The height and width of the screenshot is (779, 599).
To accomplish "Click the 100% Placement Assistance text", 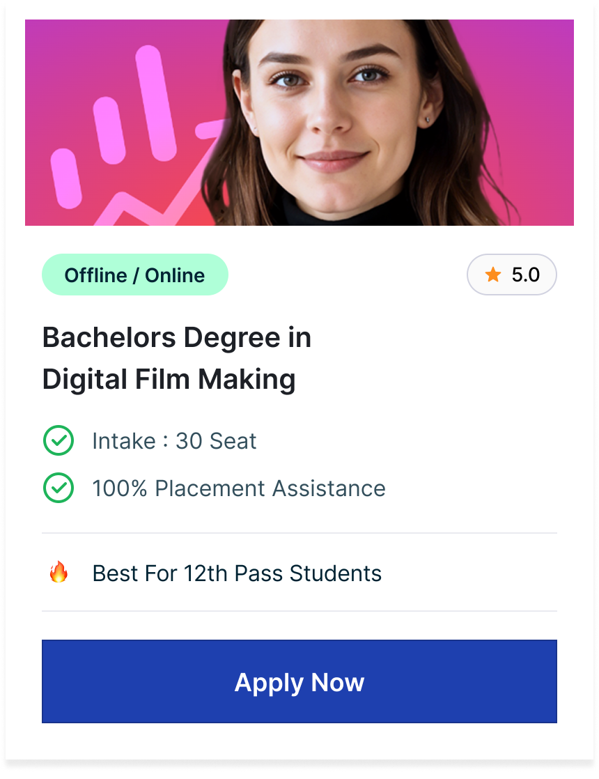I will pos(239,488).
